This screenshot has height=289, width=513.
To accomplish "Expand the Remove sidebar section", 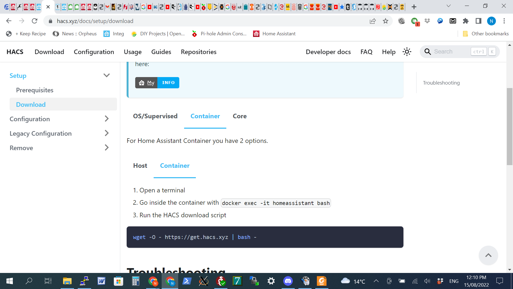I will pyautogui.click(x=107, y=147).
